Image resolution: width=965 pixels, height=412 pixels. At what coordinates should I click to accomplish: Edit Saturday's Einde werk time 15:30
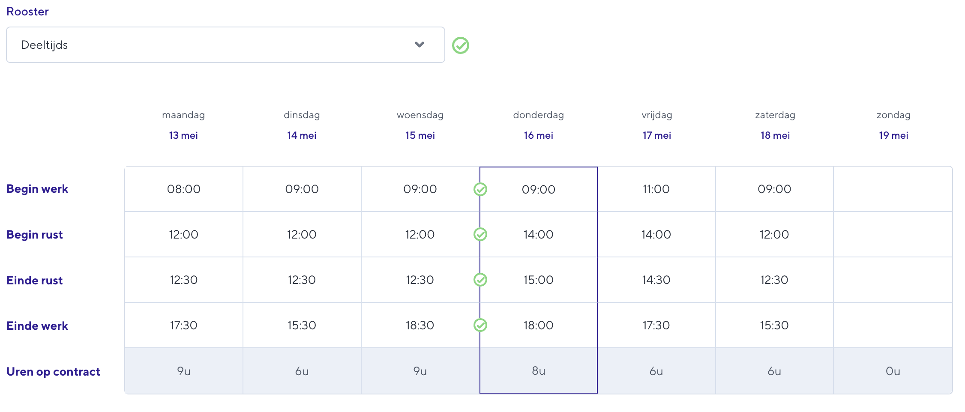(x=774, y=325)
